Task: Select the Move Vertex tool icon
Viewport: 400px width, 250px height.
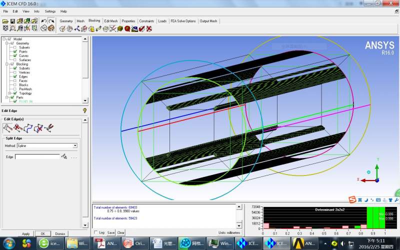Action: [x=98, y=29]
